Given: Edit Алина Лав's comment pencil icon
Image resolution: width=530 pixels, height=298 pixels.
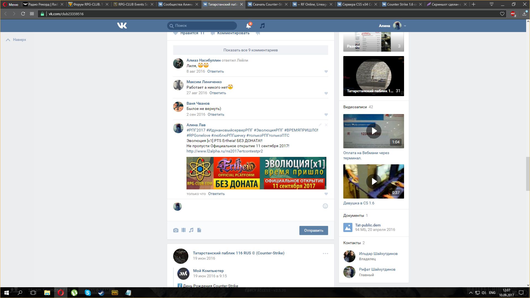Looking at the screenshot, I should [320, 125].
